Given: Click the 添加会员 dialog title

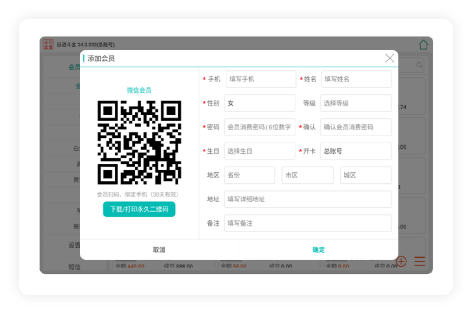Looking at the screenshot, I should pos(101,59).
